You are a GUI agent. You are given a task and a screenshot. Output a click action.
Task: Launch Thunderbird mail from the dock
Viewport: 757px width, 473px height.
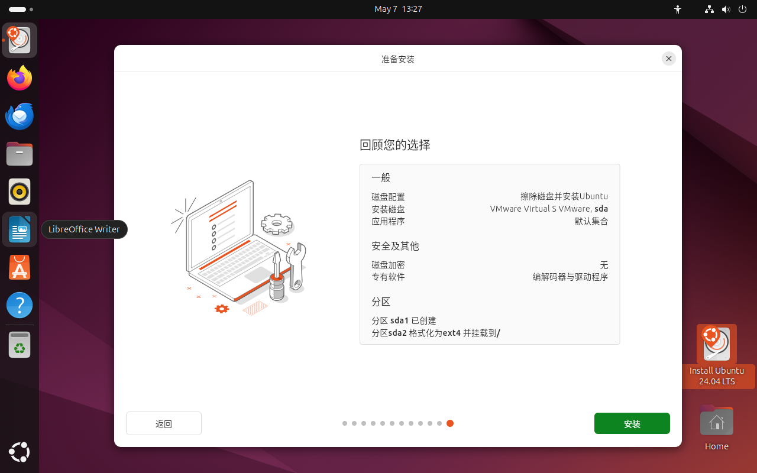19,116
